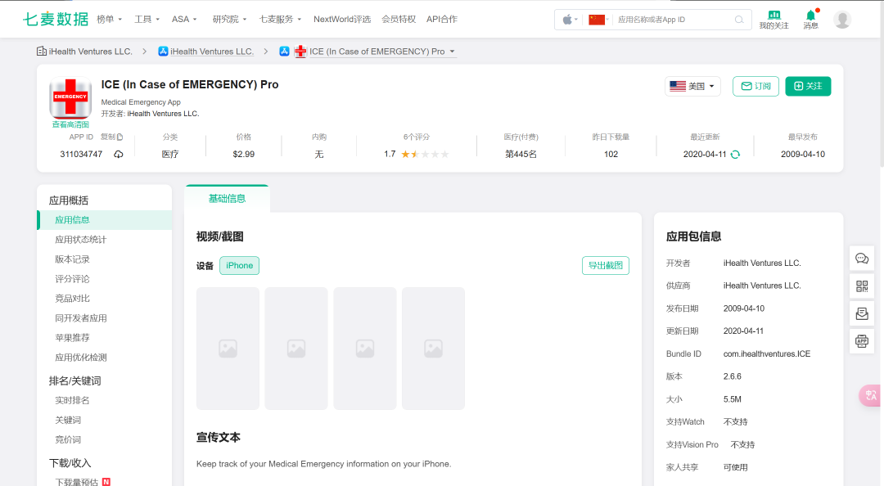Open online chat support floating icon
This screenshot has width=884, height=486.
coord(862,259)
